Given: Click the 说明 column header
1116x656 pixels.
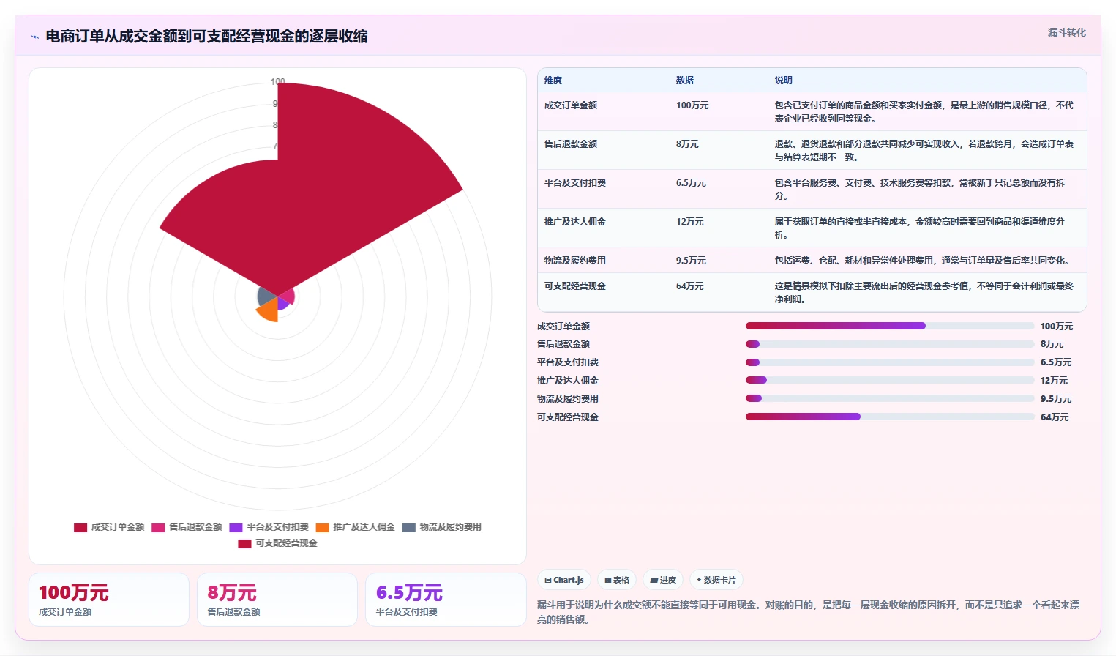Looking at the screenshot, I should click(784, 81).
